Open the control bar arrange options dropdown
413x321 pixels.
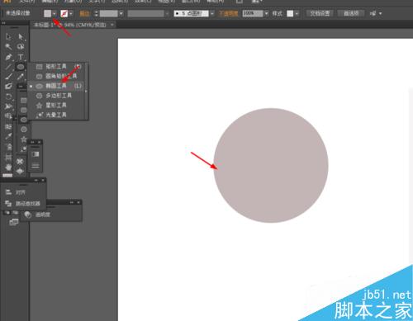point(380,13)
